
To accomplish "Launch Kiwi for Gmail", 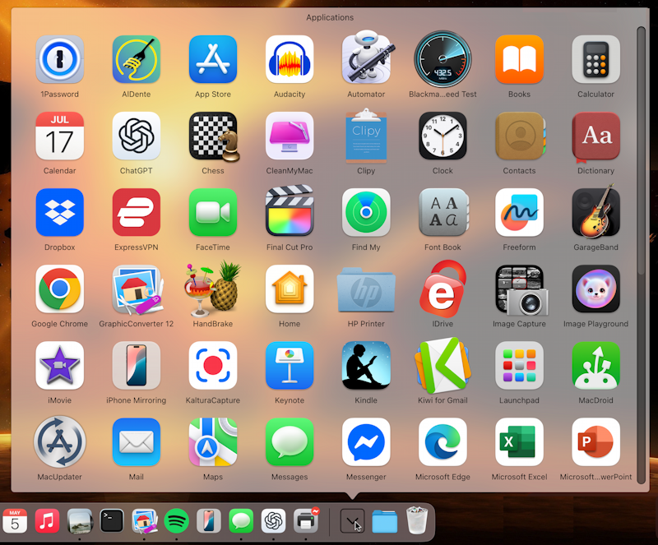I will click(443, 365).
